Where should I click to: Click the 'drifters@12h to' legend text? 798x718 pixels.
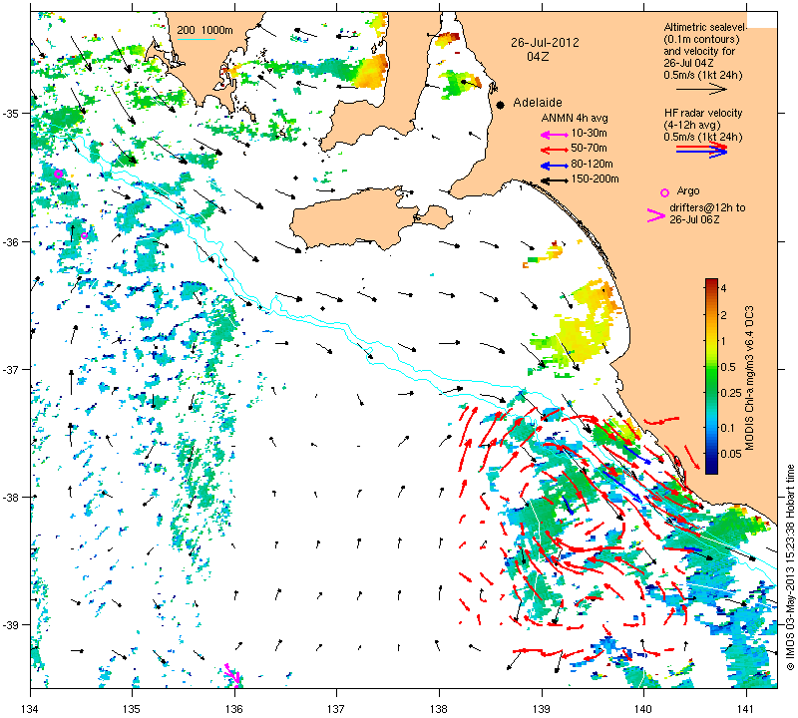tap(707, 207)
